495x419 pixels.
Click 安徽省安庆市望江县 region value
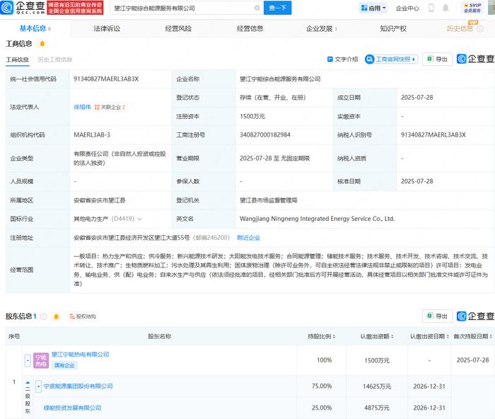100,200
